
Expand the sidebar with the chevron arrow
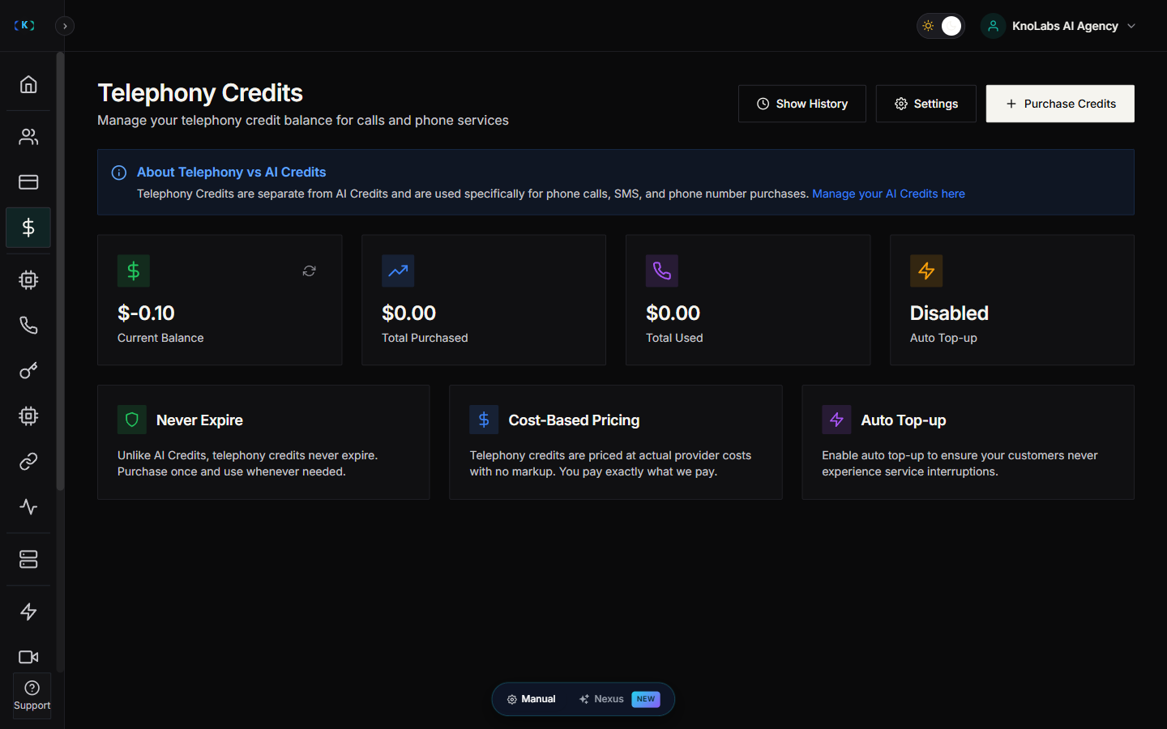coord(65,26)
